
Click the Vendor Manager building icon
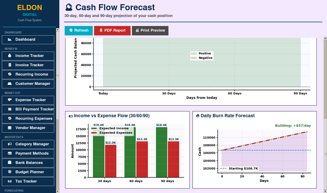[x=10, y=128]
